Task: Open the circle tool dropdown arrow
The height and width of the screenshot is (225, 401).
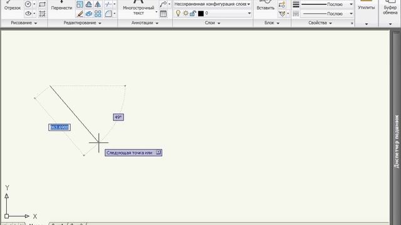Action: (x=34, y=4)
